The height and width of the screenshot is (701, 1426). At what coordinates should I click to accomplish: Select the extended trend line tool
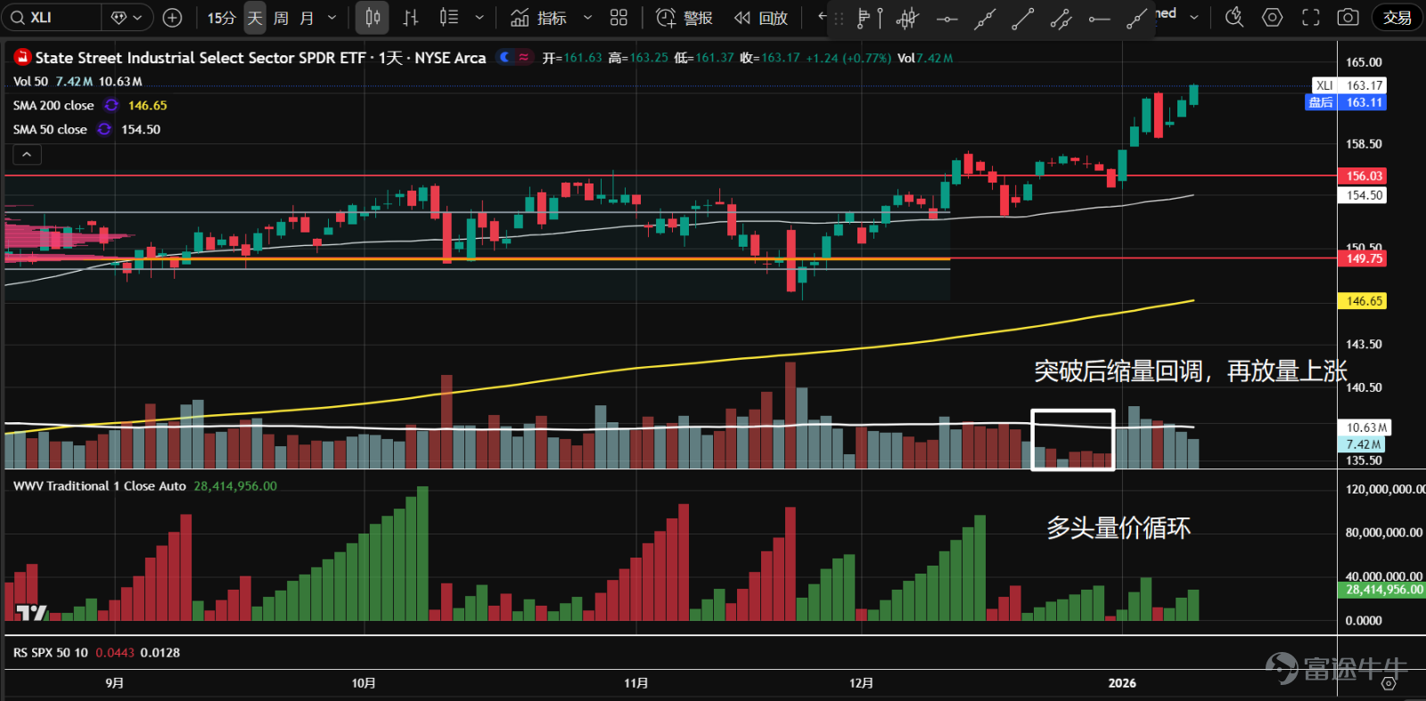[x=985, y=18]
